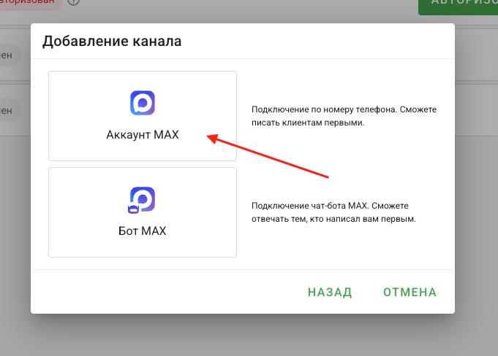This screenshot has width=498, height=356.
Task: Select the Аккаунт MAX text label
Action: click(x=143, y=135)
